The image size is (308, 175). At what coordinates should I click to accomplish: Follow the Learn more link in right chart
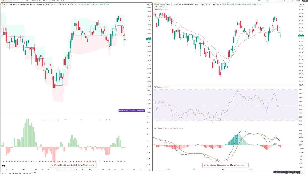[240, 165]
